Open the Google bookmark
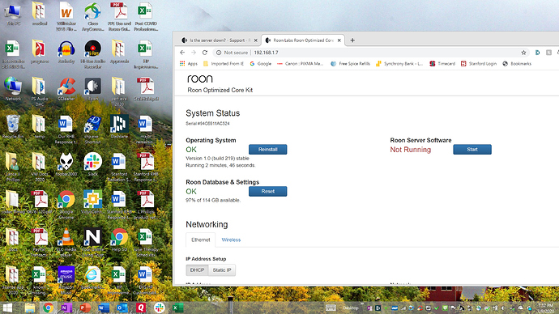Viewport: 559px width, 314px height. click(x=261, y=64)
